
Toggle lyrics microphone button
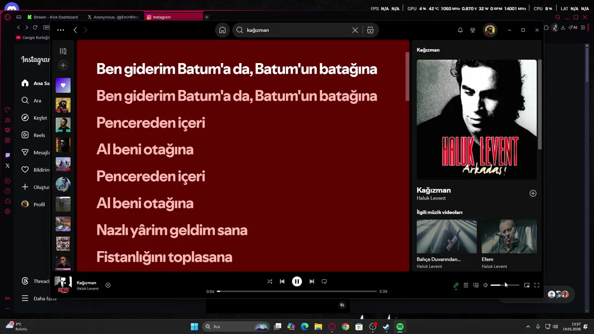456,285
